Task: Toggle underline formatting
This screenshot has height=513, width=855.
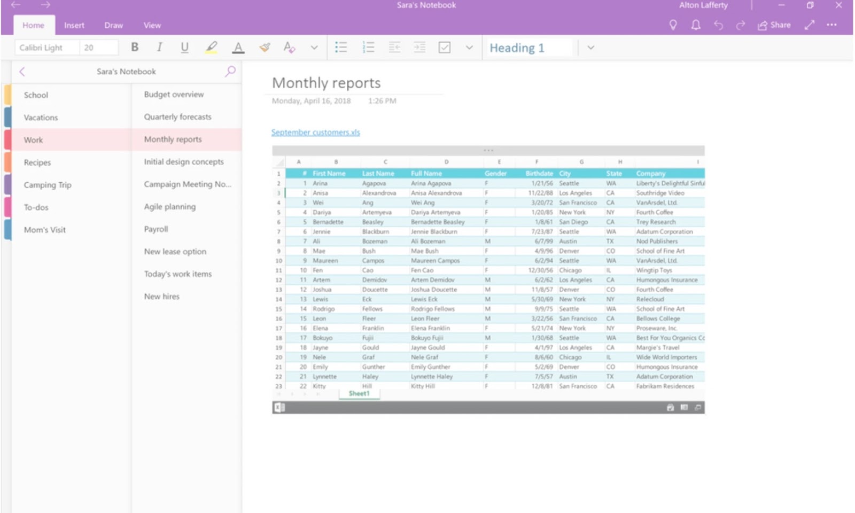Action: click(x=184, y=47)
